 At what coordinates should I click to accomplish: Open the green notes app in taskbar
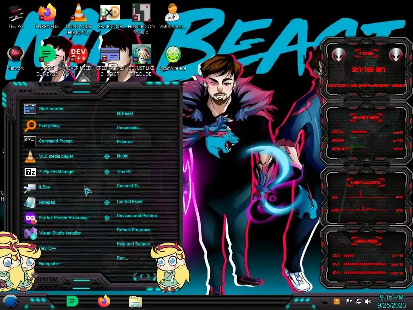[73, 301]
